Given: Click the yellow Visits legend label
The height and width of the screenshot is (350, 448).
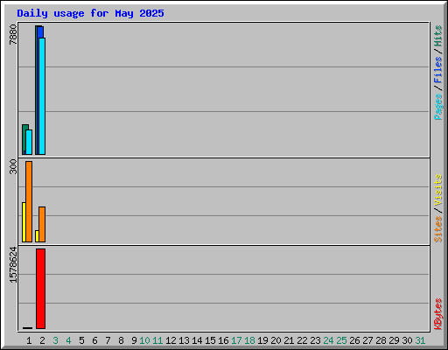Looking at the screenshot, I should coord(438,190).
